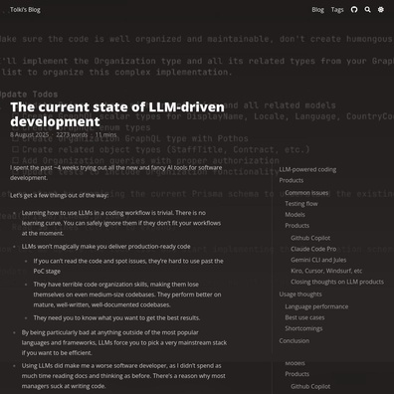Jump to Best use cases section
Image resolution: width=394 pixels, height=394 pixels.
click(304, 317)
